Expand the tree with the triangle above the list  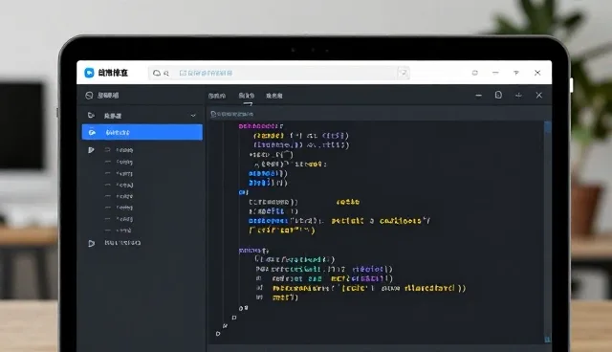[91, 150]
